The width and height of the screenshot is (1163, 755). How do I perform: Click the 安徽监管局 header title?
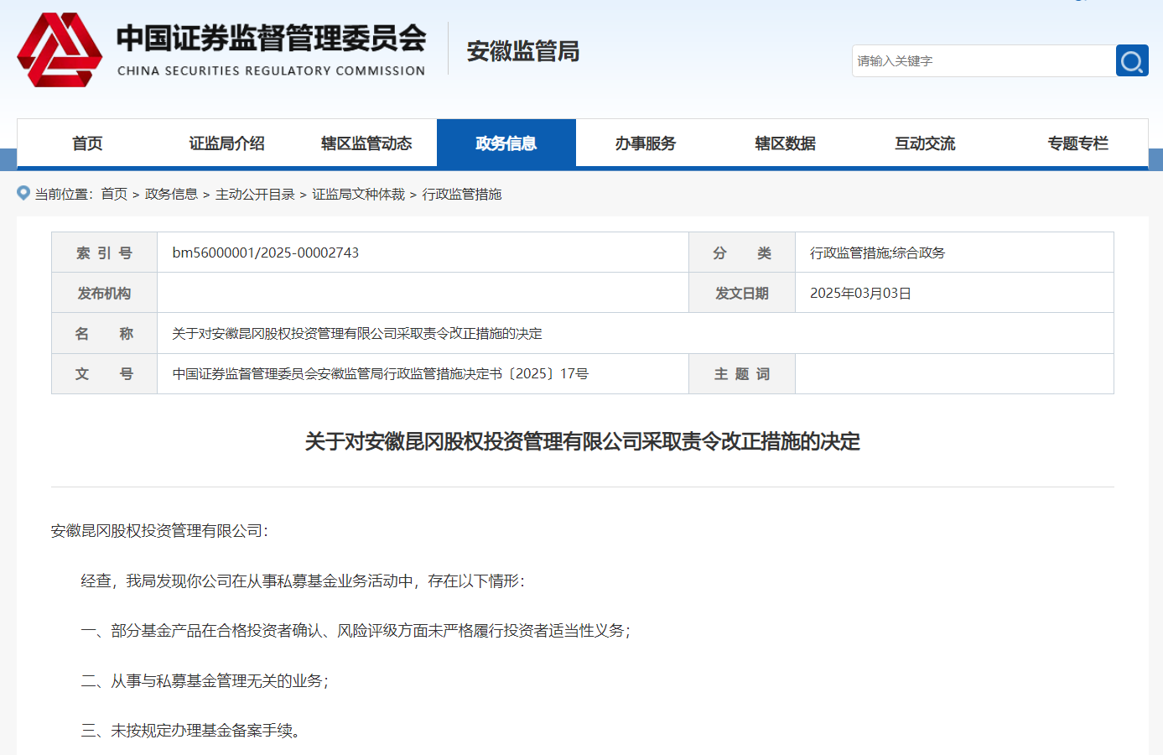click(x=522, y=51)
